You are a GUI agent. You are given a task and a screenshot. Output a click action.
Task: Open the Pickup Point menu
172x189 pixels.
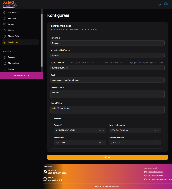(20, 36)
